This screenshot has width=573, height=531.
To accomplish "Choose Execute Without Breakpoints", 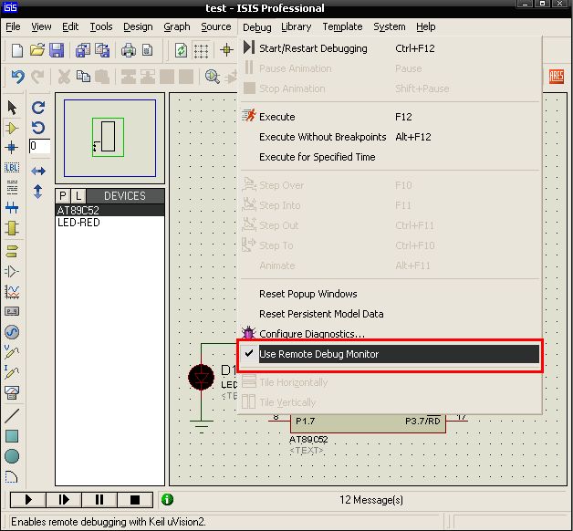I will coord(390,137).
